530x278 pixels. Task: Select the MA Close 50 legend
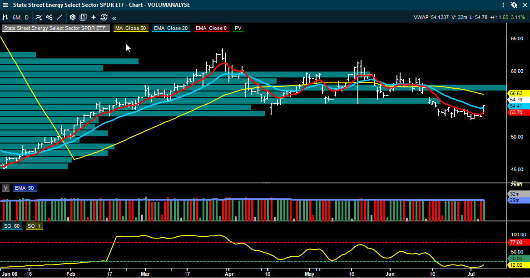pos(130,29)
